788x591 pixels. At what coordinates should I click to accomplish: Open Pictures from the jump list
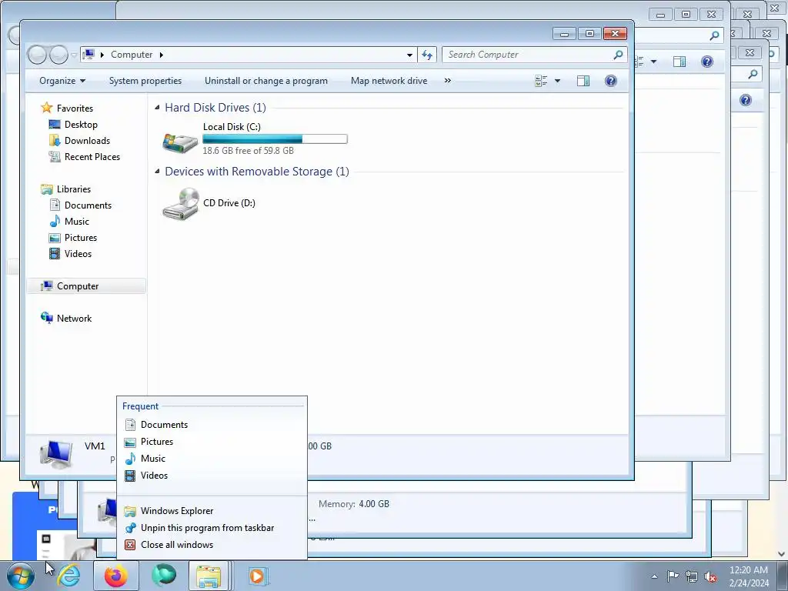tap(212, 442)
